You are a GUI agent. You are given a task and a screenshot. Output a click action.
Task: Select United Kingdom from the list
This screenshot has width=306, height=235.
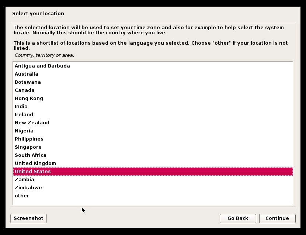(35, 163)
